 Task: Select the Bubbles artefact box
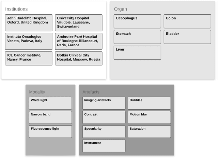point(149,103)
